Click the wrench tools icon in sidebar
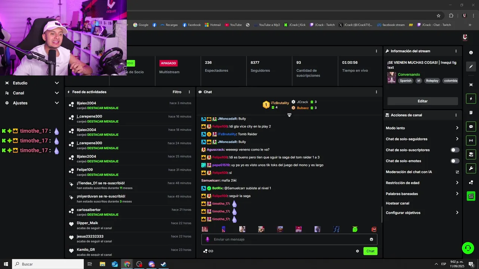This screenshot has height=269, width=479. tap(471, 168)
